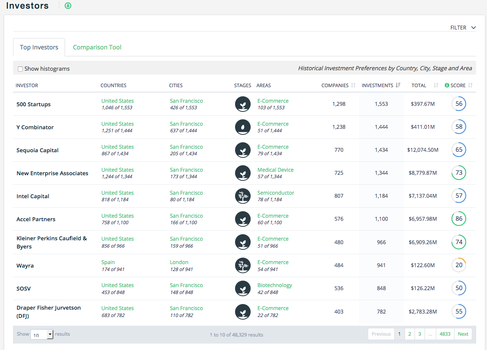Screen dimensions: 487x350
Task: Click score circle 73 for New Enterprise Associates
Action: (459, 173)
